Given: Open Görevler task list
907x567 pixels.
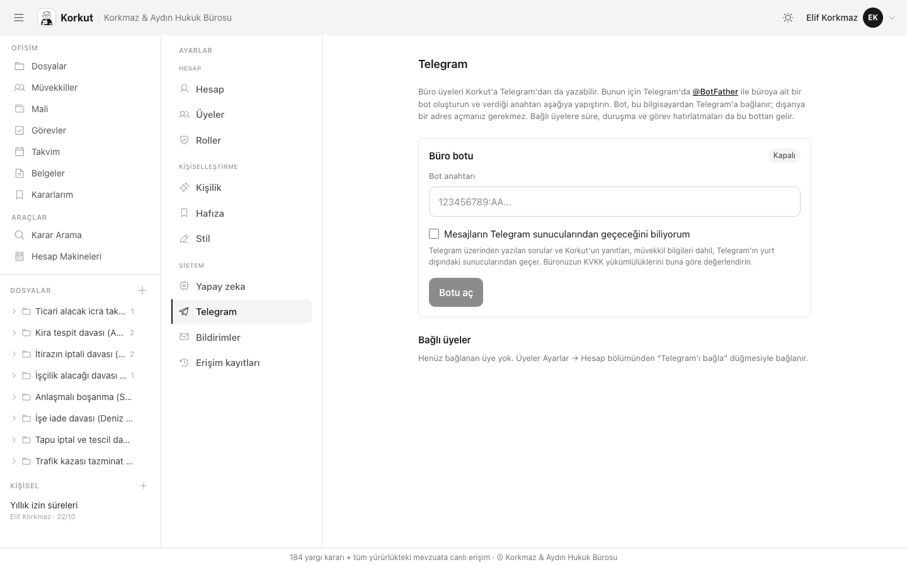Looking at the screenshot, I should [x=81, y=130].
